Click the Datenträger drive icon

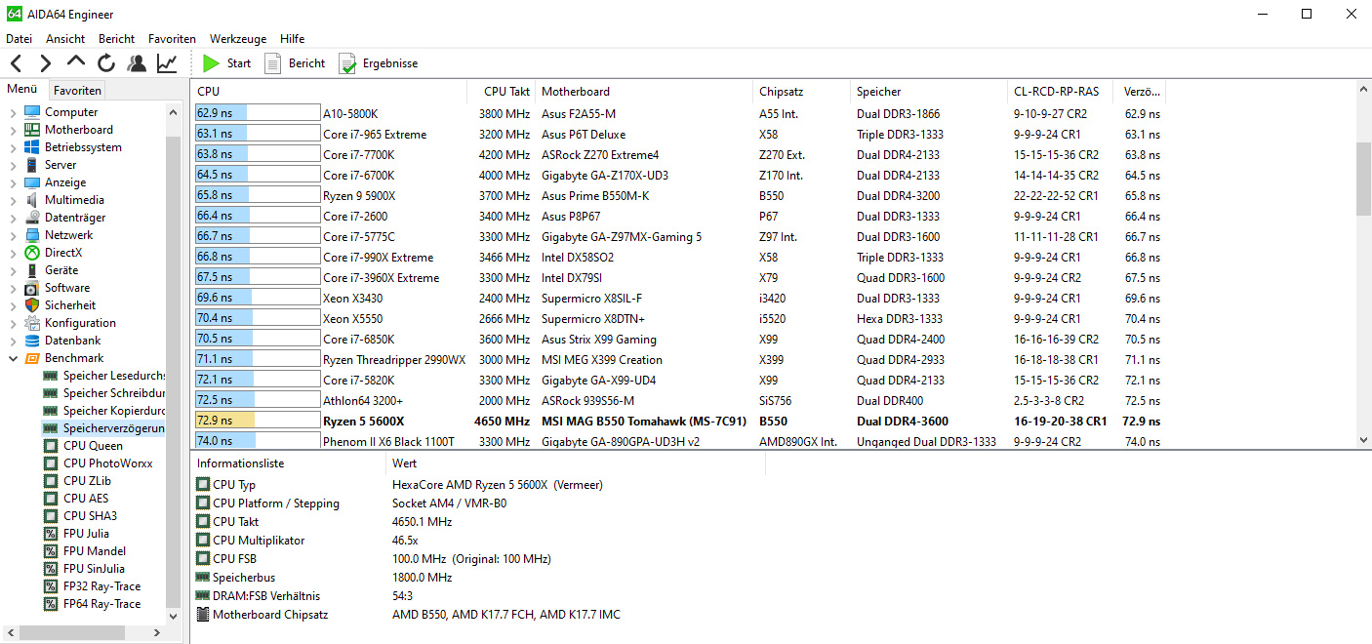(32, 218)
